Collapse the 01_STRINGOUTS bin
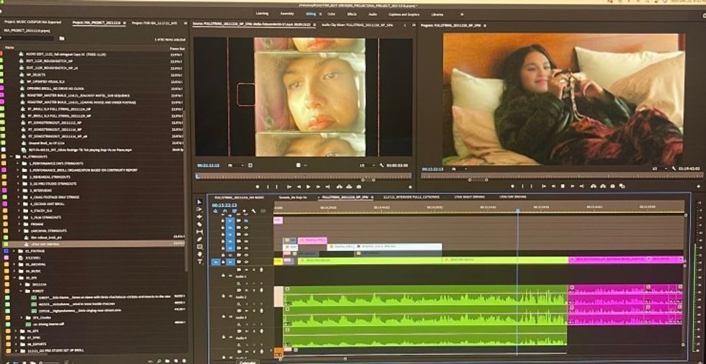Image resolution: width=706 pixels, height=364 pixels. [x=12, y=156]
